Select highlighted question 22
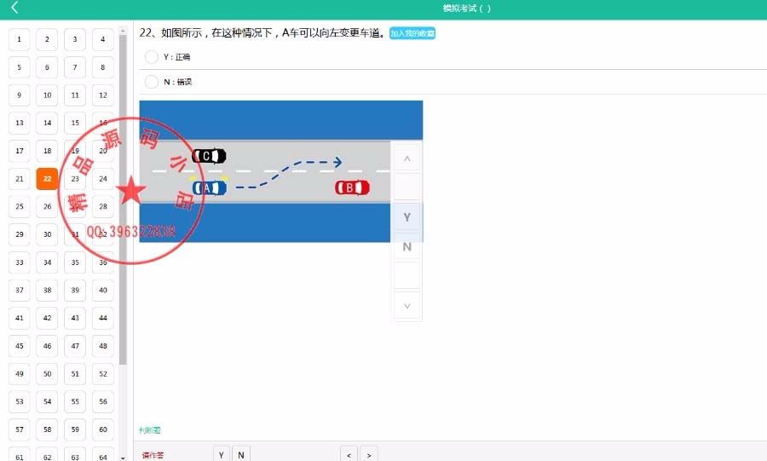 click(x=47, y=178)
